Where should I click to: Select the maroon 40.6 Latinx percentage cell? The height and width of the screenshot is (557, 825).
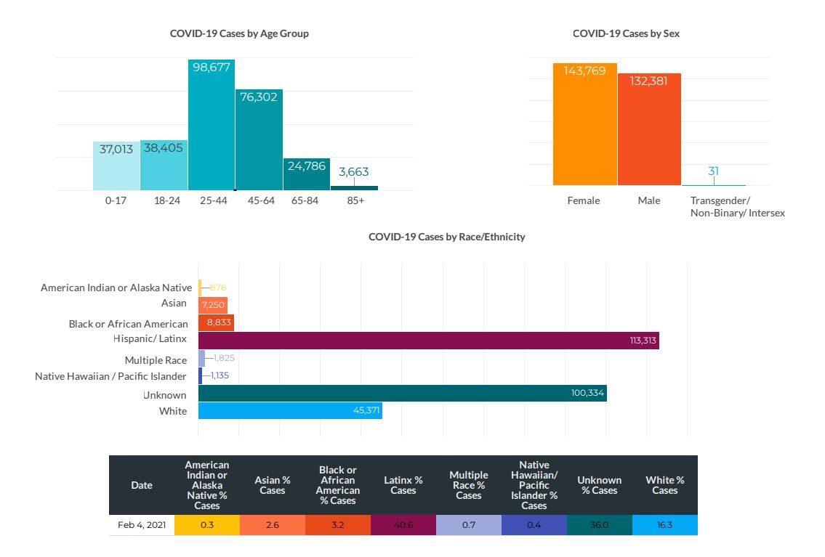(403, 525)
